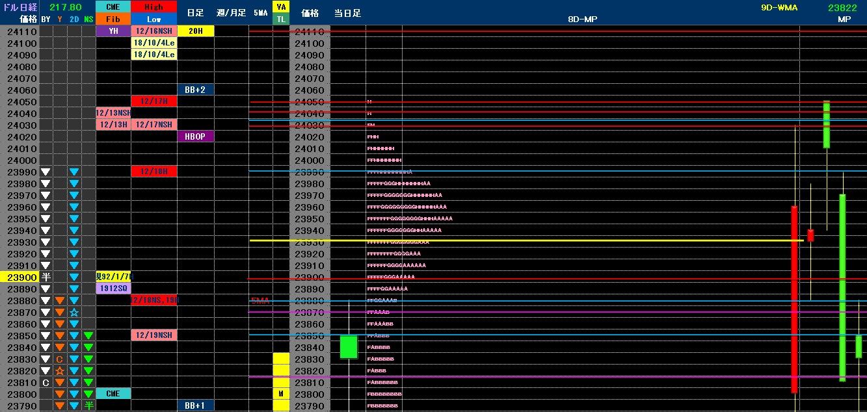This screenshot has width=867, height=412.
Task: Click the purple HBOP cell
Action: [196, 136]
